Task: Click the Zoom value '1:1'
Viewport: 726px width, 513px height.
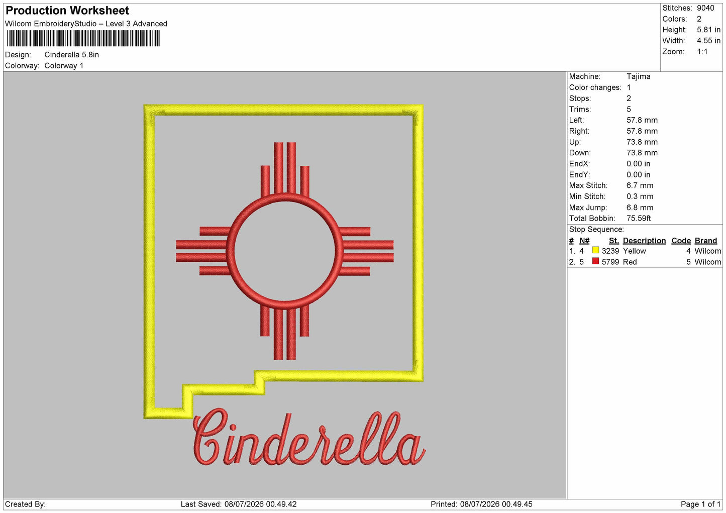Action: click(702, 52)
